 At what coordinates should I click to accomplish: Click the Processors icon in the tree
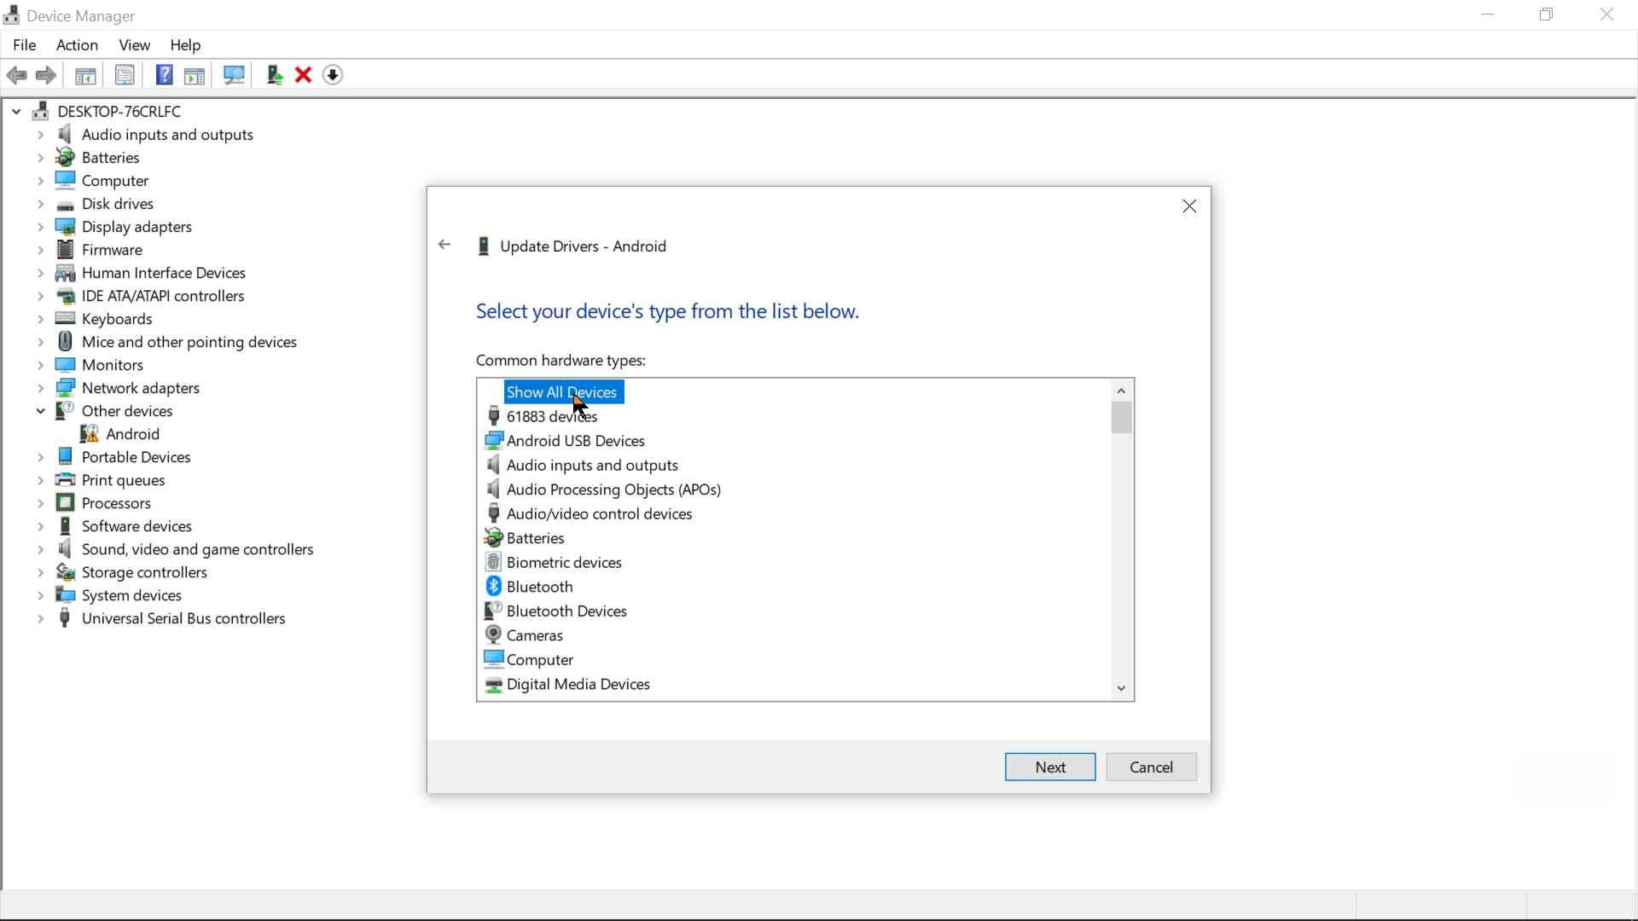point(65,503)
